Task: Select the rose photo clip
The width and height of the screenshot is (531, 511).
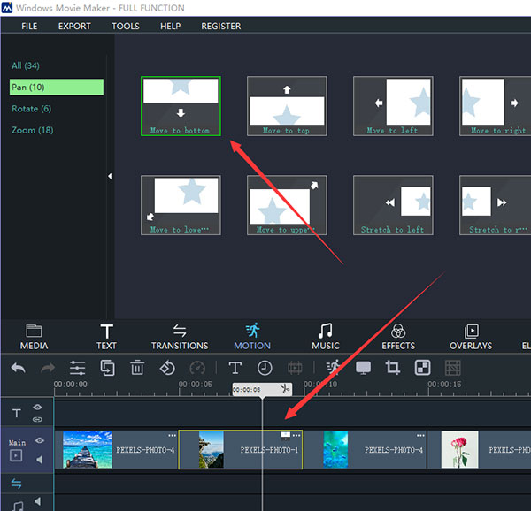Action: [x=479, y=450]
